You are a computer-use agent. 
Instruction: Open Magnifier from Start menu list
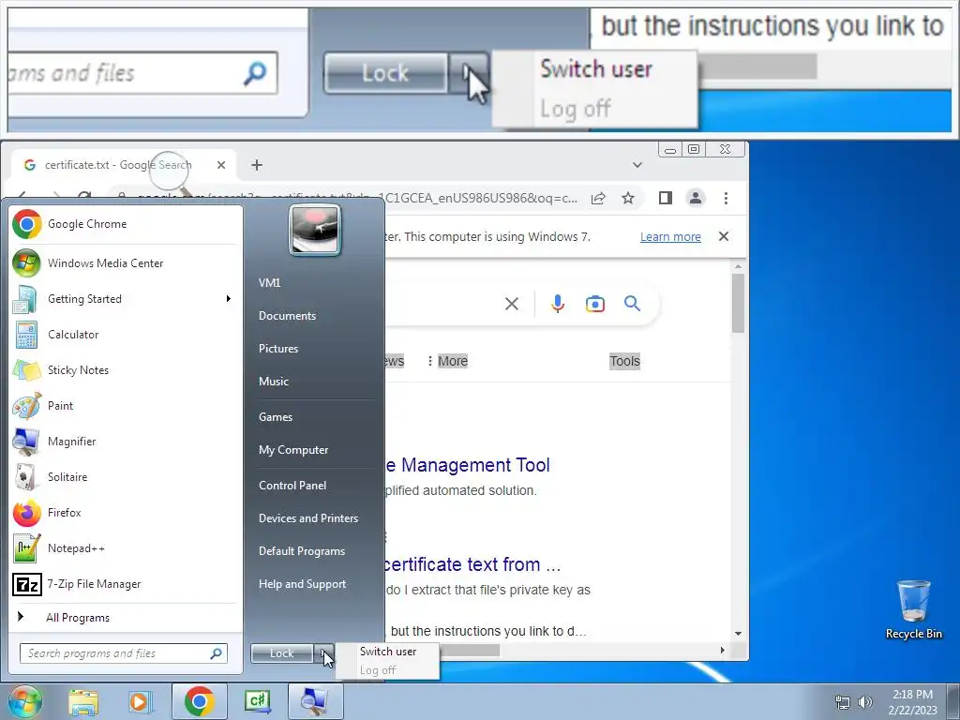(124, 441)
